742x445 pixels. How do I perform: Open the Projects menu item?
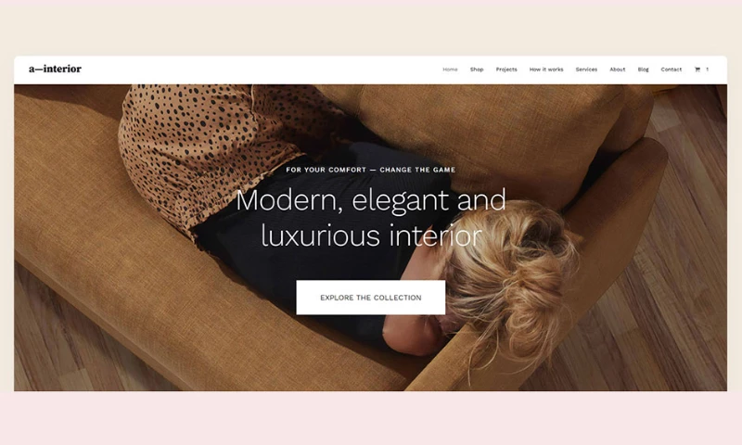(x=506, y=70)
